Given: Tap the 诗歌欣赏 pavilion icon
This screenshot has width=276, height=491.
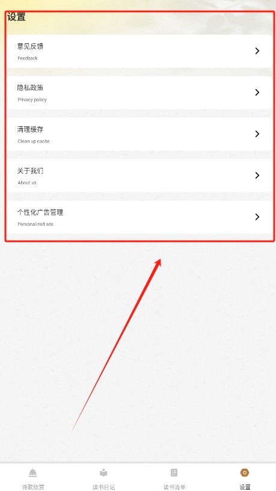Looking at the screenshot, I should tap(33, 472).
